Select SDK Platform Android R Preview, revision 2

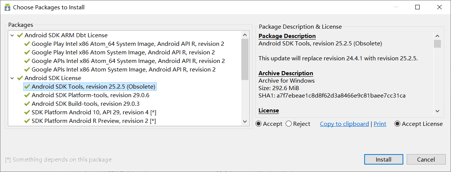pos(94,121)
